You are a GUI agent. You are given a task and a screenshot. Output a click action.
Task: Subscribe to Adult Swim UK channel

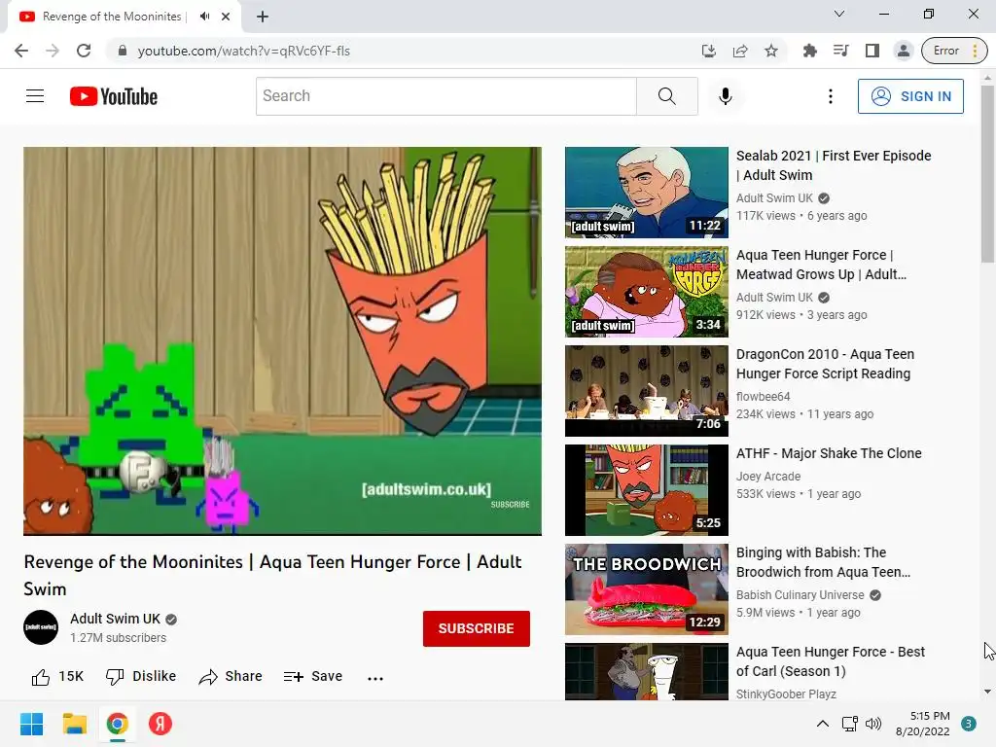477,628
